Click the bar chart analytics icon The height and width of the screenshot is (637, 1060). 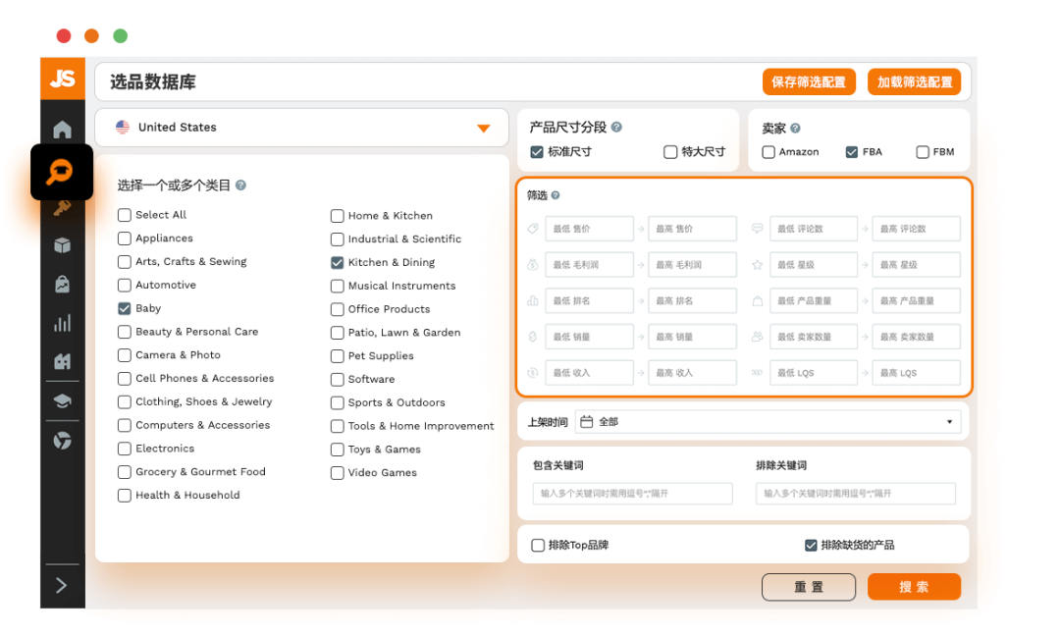pyautogui.click(x=62, y=322)
